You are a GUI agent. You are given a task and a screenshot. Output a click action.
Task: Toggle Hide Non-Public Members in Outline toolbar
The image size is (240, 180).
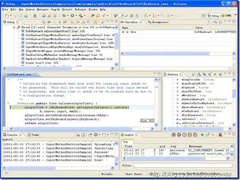(215, 74)
